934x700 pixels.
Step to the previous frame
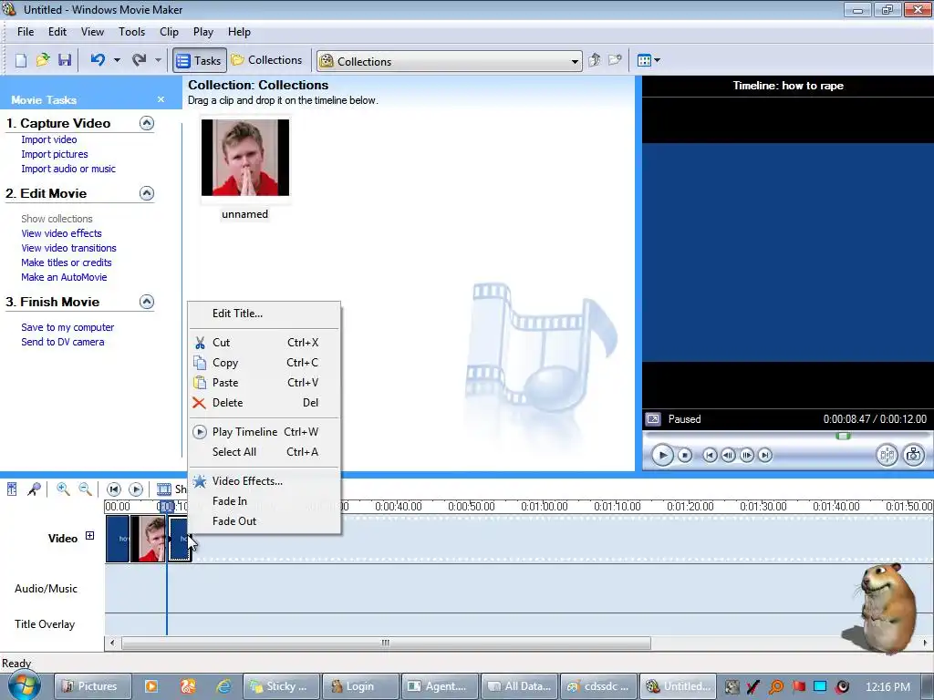pyautogui.click(x=728, y=456)
